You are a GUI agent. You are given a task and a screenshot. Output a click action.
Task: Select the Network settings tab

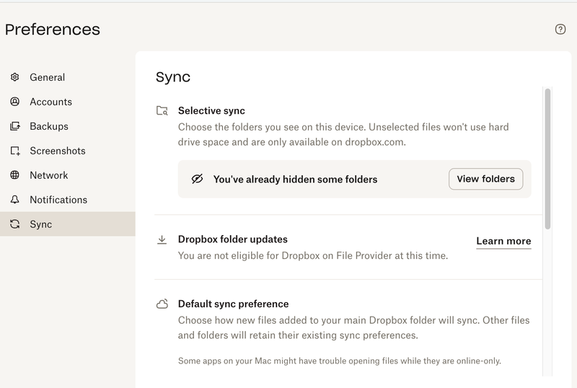(48, 175)
